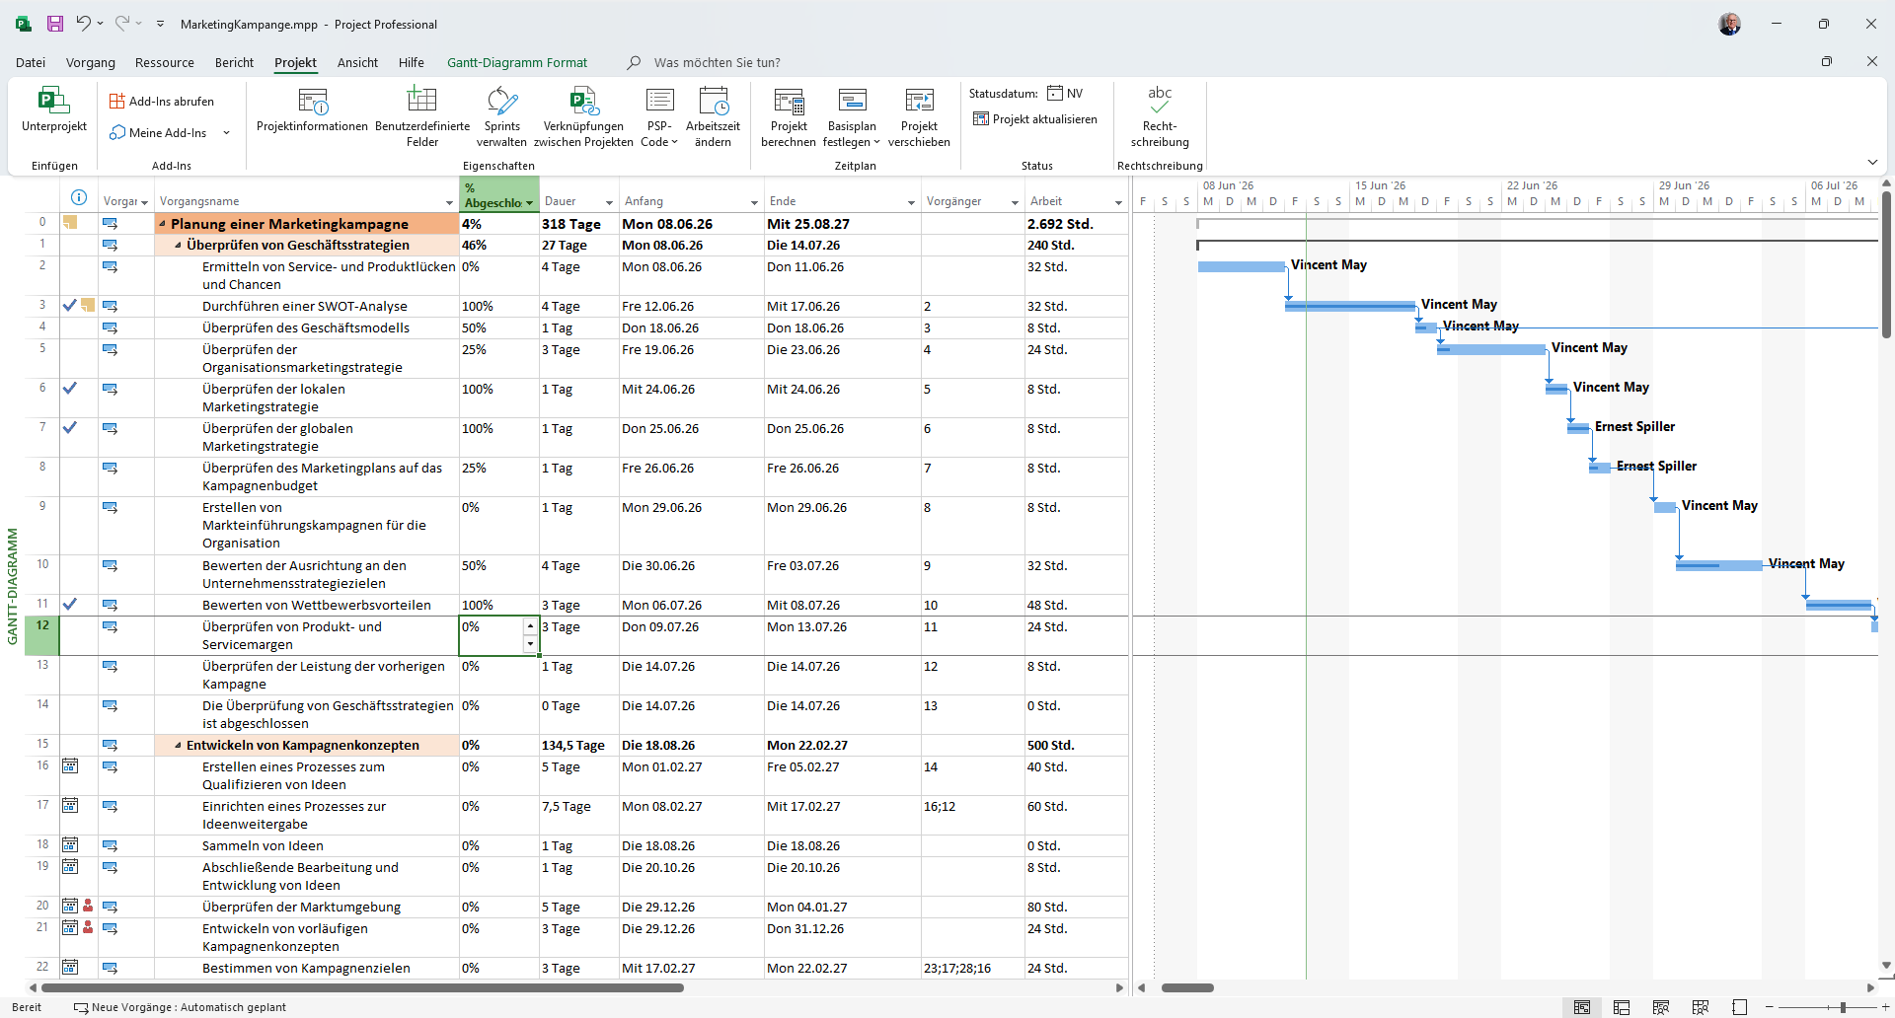Switch to the Ressource tab

click(x=165, y=62)
